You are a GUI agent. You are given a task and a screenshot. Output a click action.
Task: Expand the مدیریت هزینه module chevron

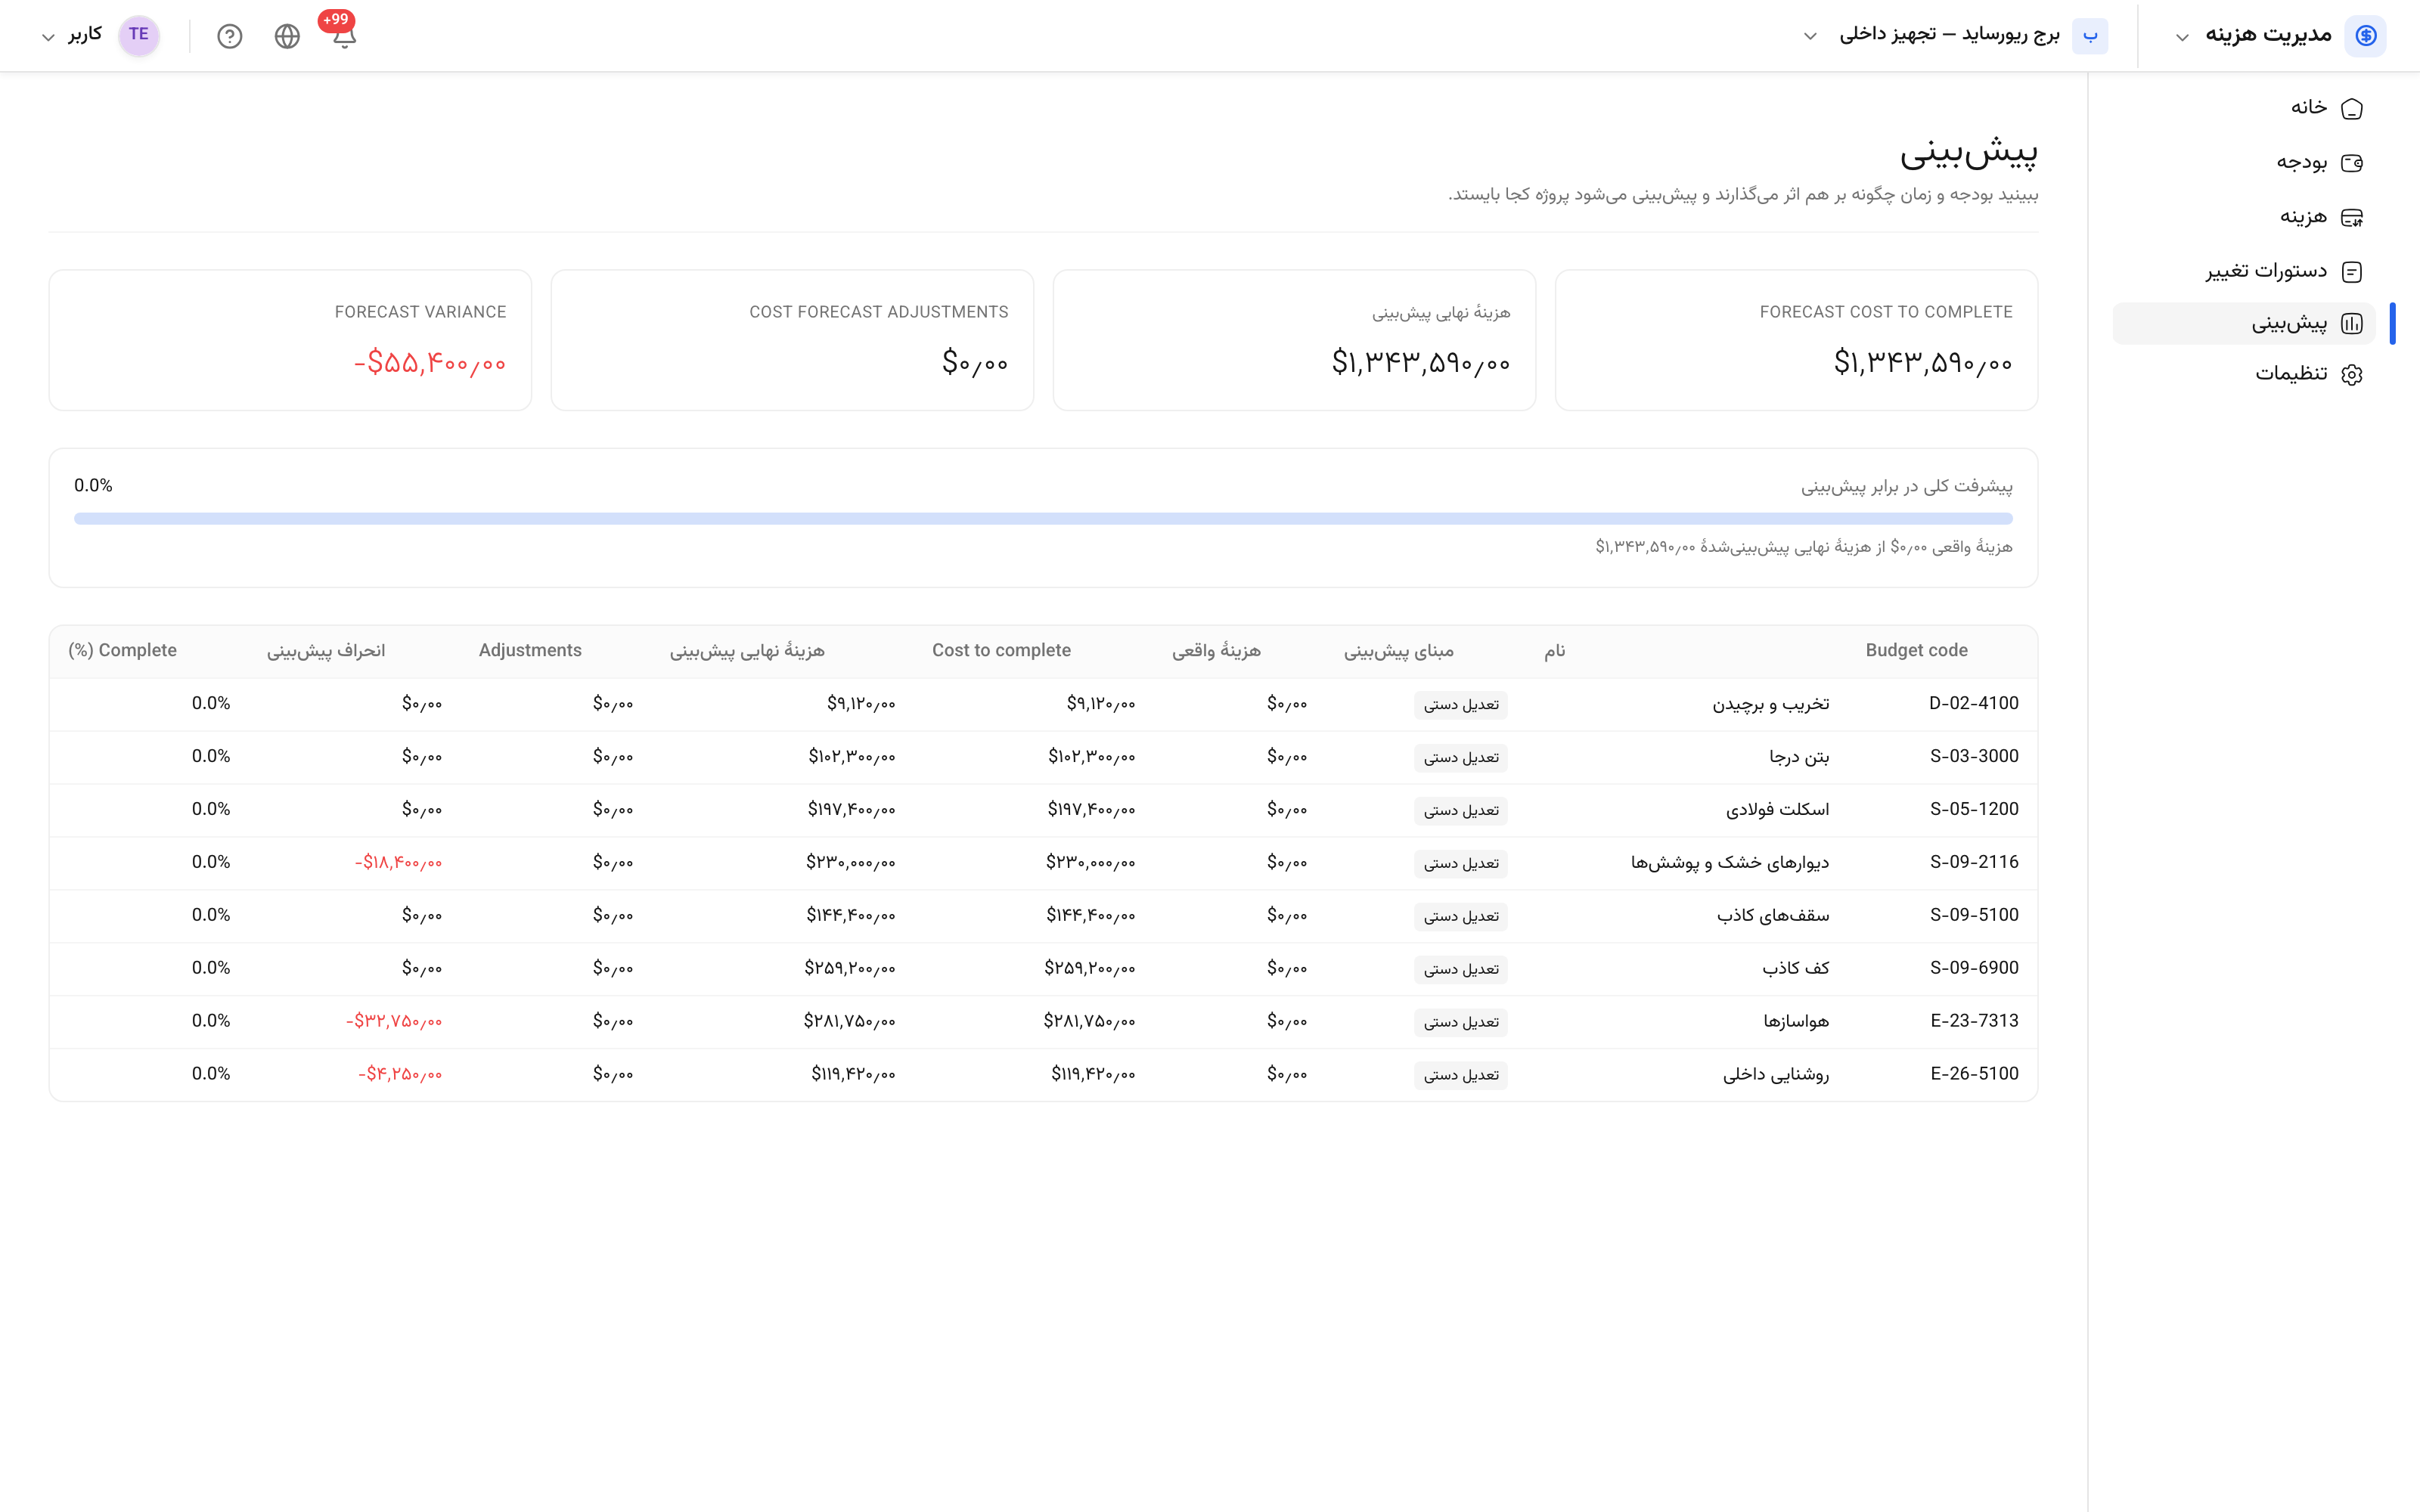tap(2182, 37)
